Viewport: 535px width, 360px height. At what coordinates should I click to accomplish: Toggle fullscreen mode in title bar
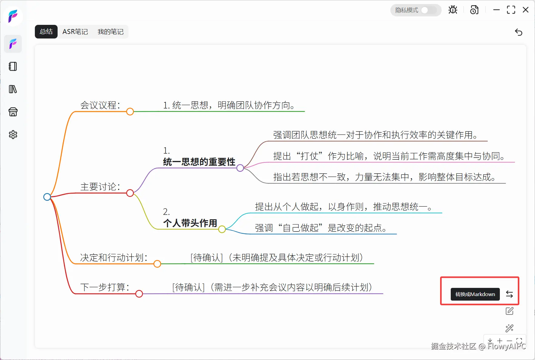point(511,10)
